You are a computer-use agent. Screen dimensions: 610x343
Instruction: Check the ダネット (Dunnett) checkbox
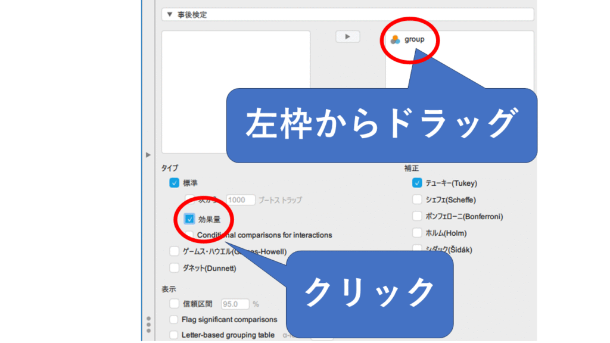tap(174, 268)
